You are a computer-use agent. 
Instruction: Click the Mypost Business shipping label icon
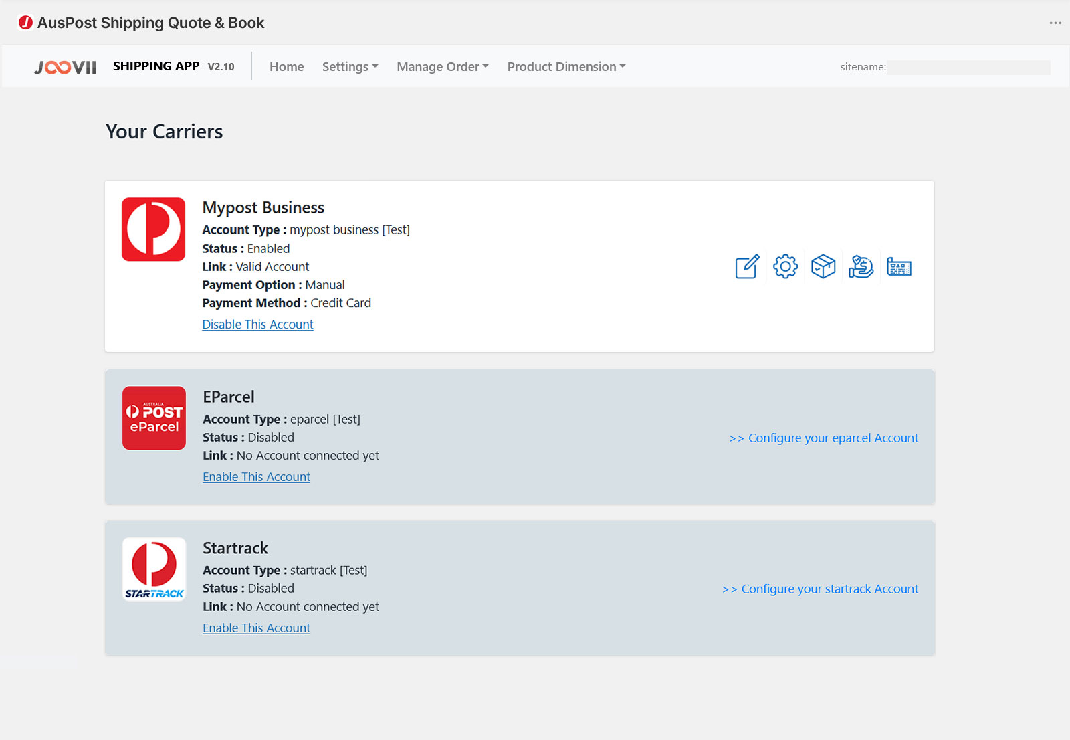pyautogui.click(x=899, y=266)
